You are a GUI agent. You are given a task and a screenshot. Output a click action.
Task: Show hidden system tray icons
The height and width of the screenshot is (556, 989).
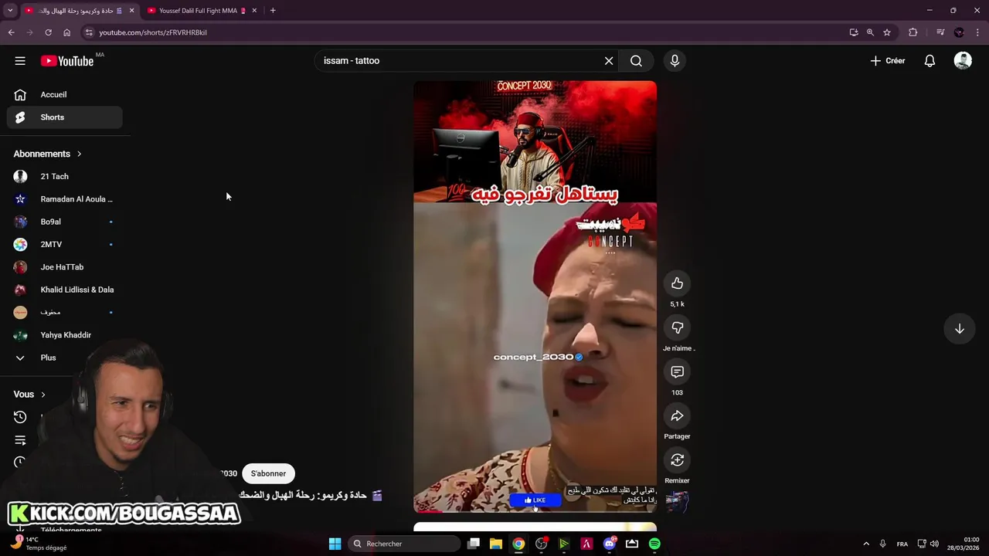pos(865,544)
